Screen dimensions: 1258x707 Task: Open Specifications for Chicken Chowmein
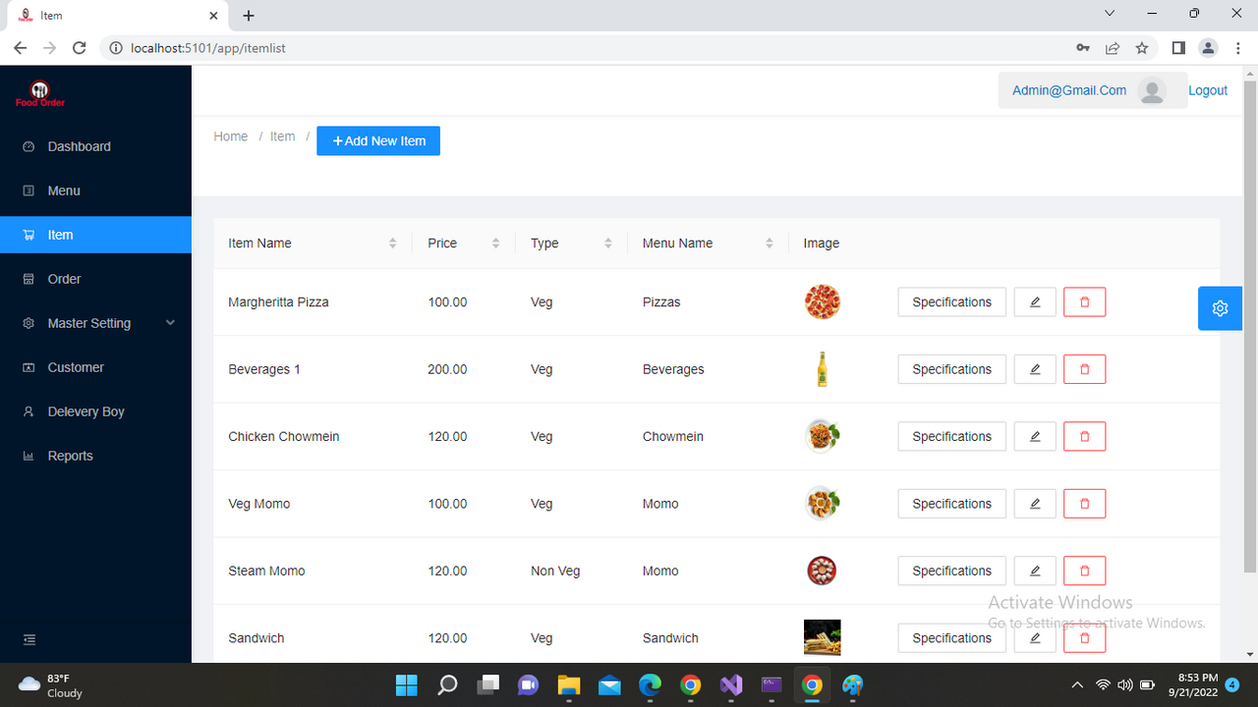pyautogui.click(x=951, y=437)
